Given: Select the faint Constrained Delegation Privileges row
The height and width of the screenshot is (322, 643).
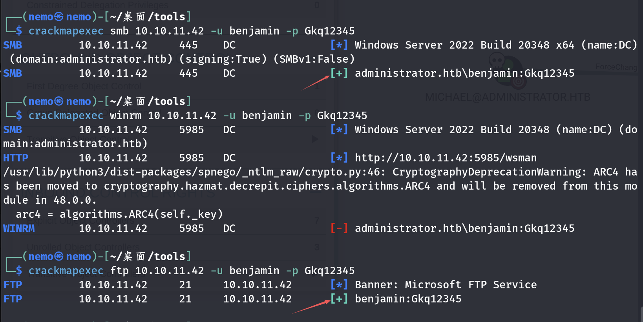Looking at the screenshot, I should tap(97, 5).
